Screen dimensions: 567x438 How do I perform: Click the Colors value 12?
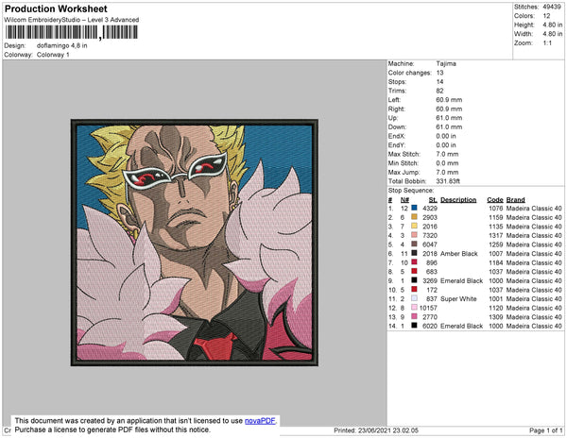point(546,16)
